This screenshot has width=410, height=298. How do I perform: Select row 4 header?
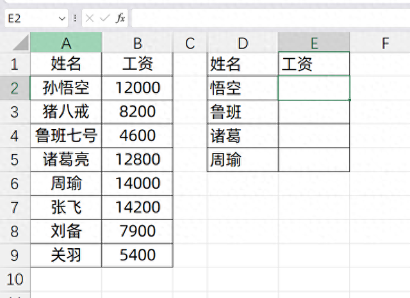15,136
